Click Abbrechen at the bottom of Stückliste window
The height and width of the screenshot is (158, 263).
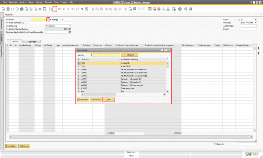pos(24,146)
